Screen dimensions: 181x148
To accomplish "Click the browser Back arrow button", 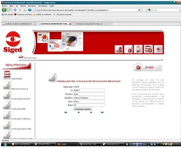I will [4, 10].
